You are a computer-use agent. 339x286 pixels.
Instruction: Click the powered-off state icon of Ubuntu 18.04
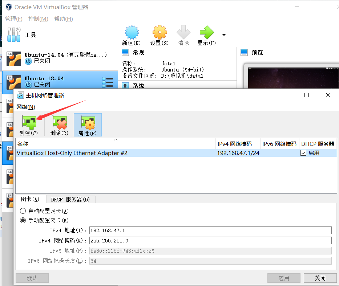tap(28, 85)
